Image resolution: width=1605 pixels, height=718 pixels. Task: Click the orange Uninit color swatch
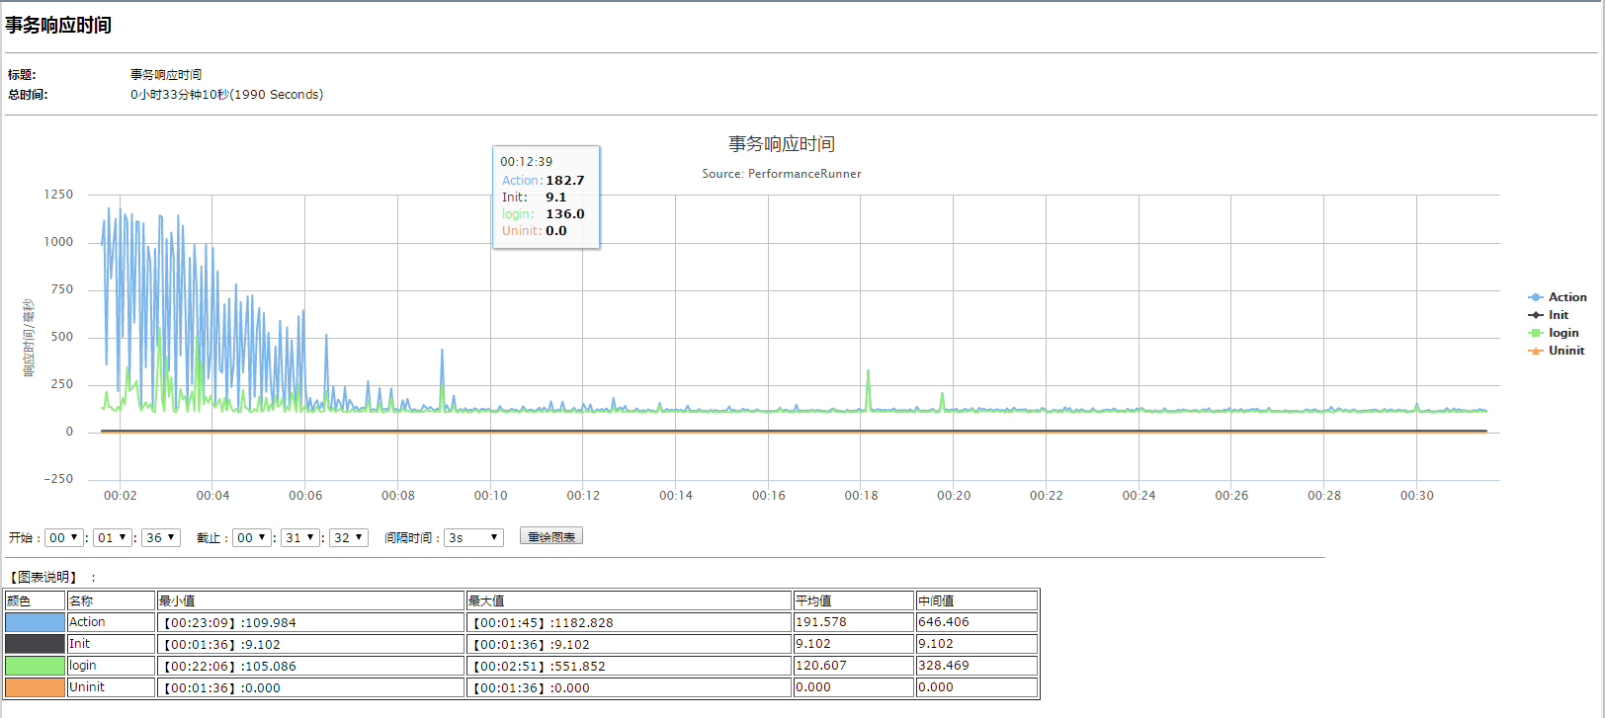pos(35,687)
